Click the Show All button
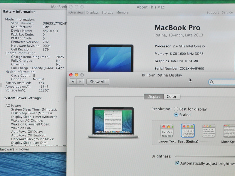This screenshot has height=176, width=235. 98,82
